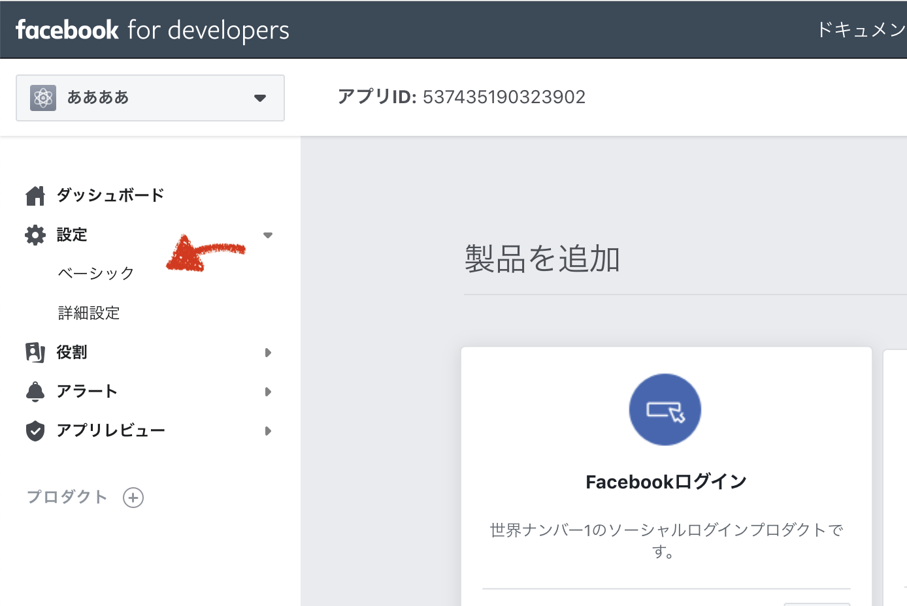907x606 pixels.
Task: Select 詳細設定 in the sidebar
Action: click(89, 313)
